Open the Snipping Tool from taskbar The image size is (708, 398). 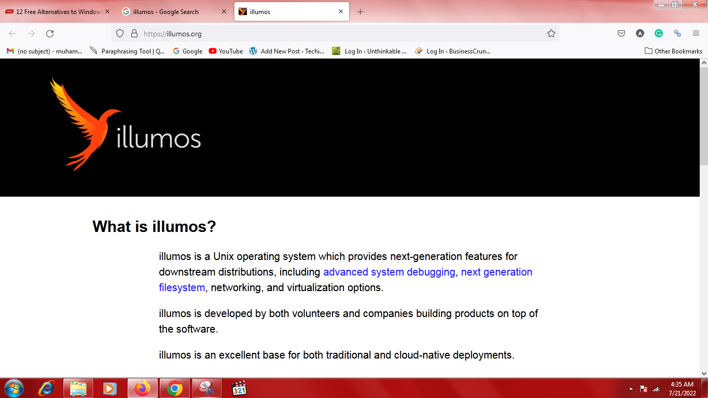click(x=207, y=388)
